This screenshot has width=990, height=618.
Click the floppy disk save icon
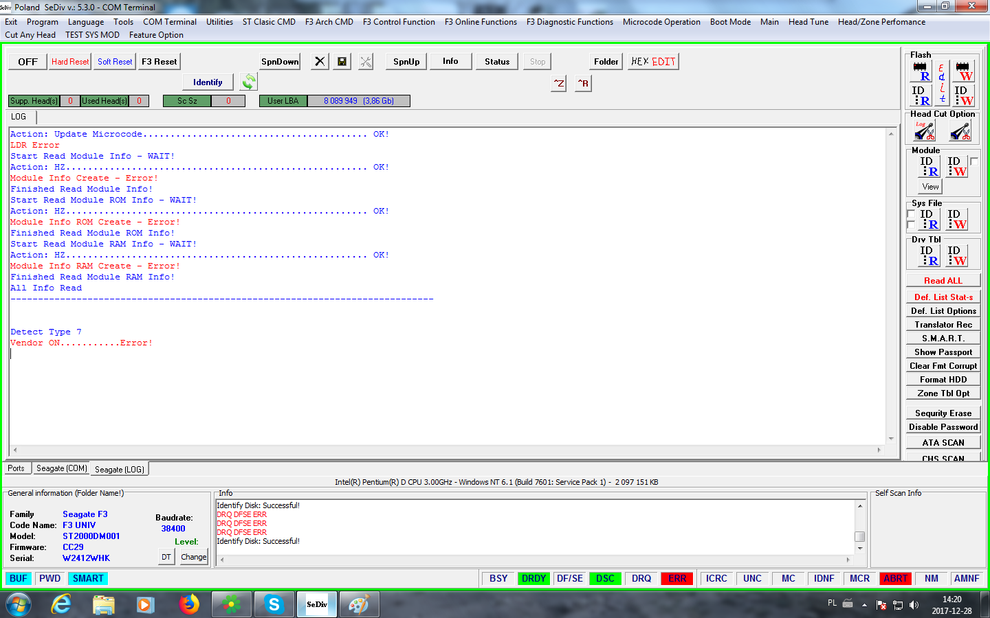tap(342, 62)
